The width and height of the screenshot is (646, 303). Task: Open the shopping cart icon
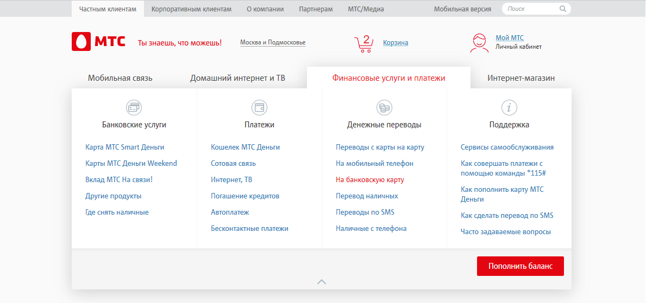pyautogui.click(x=363, y=44)
